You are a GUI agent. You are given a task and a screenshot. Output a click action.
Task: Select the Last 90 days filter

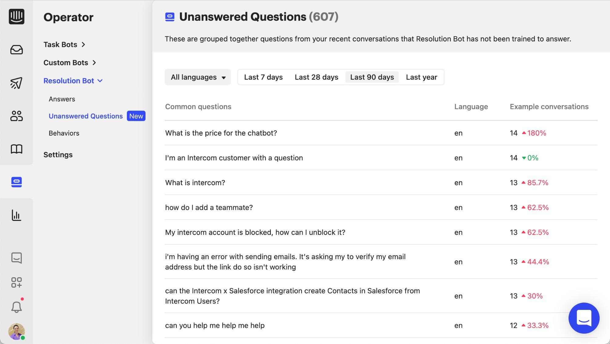(372, 77)
